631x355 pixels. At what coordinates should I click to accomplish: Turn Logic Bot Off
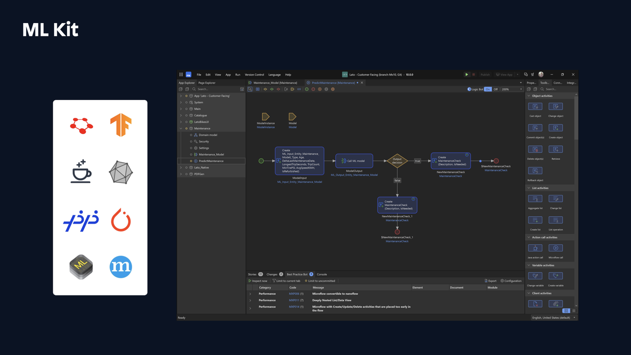pos(495,89)
